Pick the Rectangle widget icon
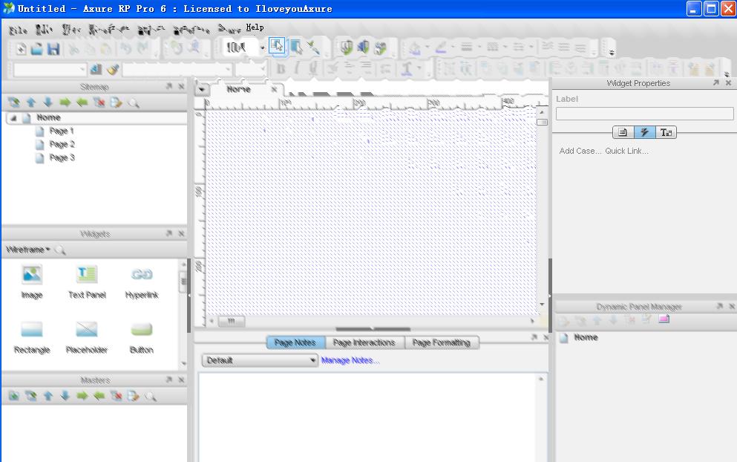The image size is (737, 462). [32, 329]
